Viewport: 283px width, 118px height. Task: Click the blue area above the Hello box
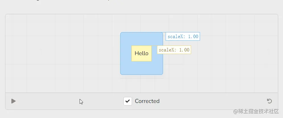(x=142, y=39)
